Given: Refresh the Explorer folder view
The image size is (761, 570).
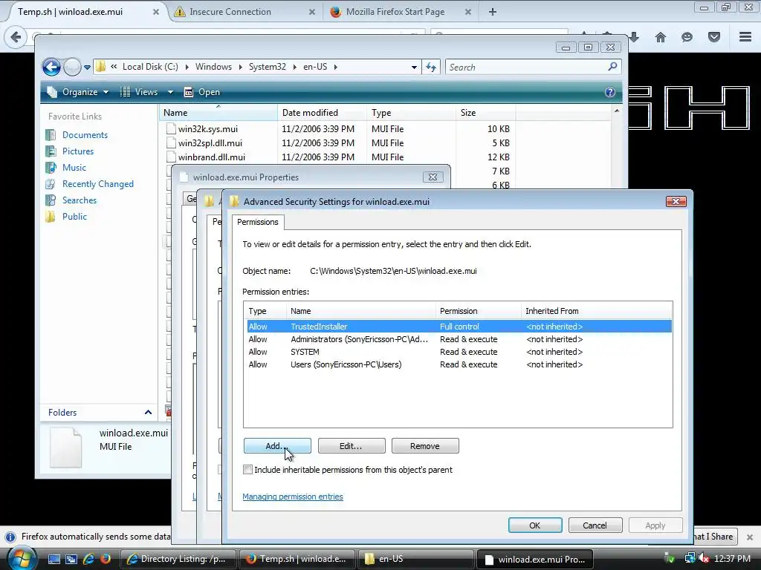Looking at the screenshot, I should 431,68.
